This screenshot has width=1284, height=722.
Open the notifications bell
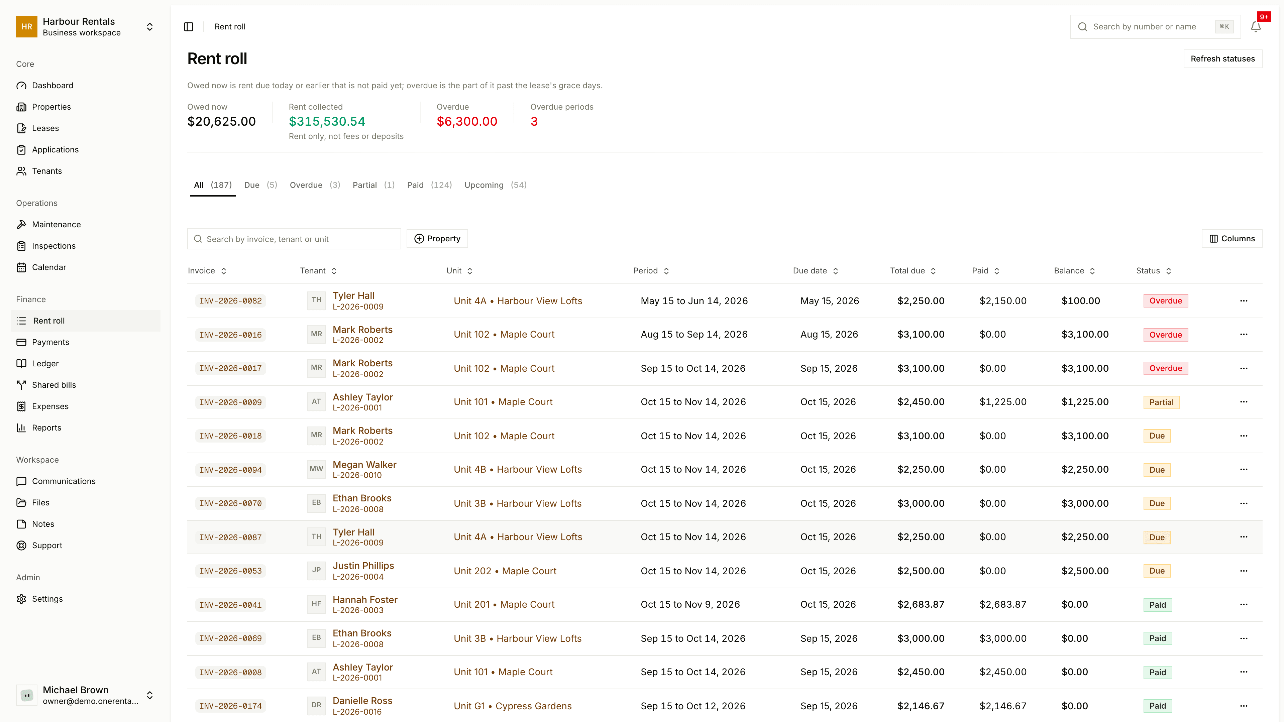(x=1256, y=27)
